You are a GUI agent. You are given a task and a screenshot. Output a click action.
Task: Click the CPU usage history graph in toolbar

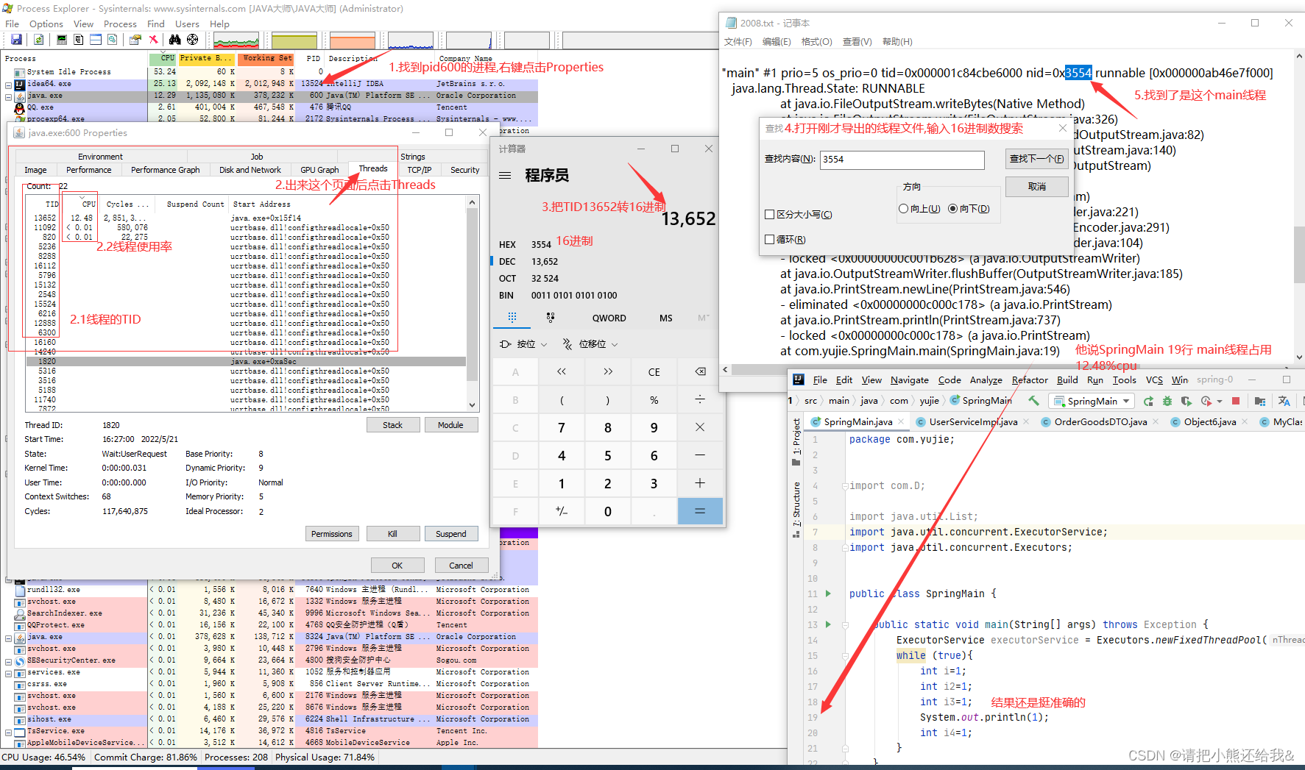tap(236, 40)
